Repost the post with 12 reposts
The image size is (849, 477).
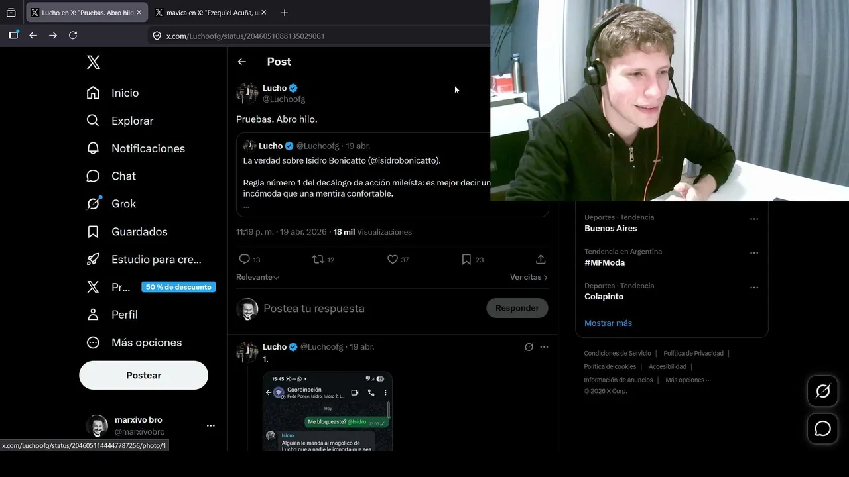318,260
